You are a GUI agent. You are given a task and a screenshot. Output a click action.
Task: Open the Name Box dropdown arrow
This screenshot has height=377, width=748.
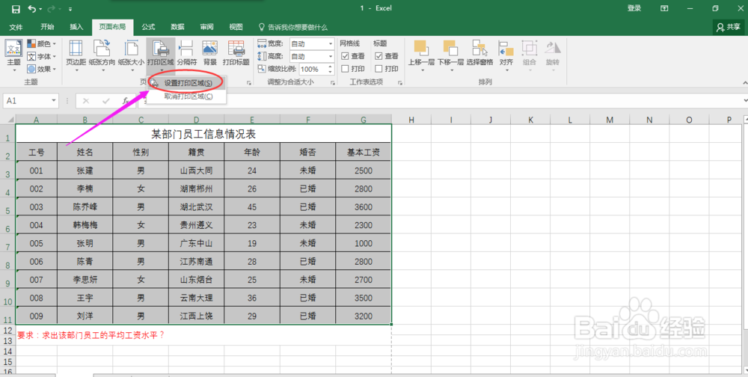pyautogui.click(x=53, y=101)
